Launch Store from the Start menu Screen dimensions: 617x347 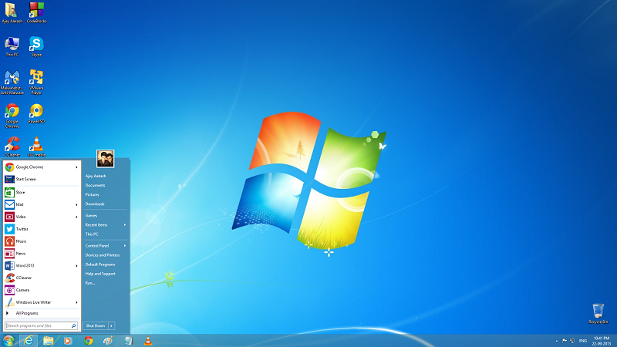click(42, 192)
